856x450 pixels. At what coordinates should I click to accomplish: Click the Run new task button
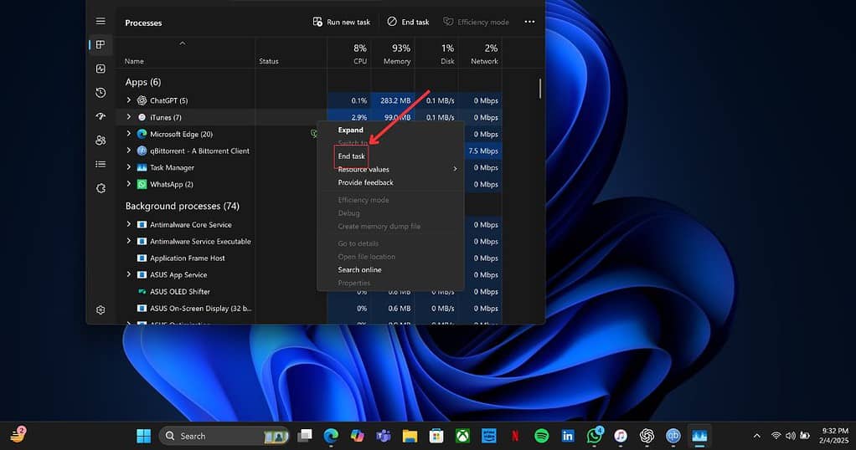coord(342,22)
